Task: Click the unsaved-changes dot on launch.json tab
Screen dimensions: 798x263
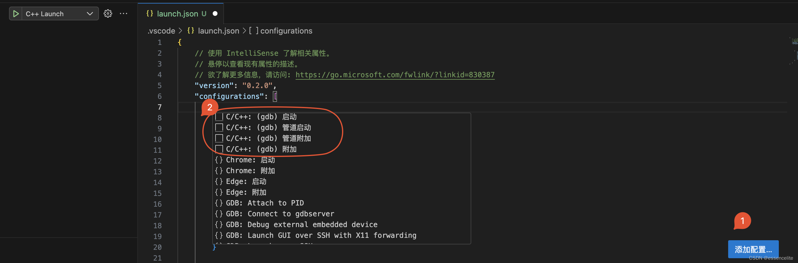Action: 215,13
